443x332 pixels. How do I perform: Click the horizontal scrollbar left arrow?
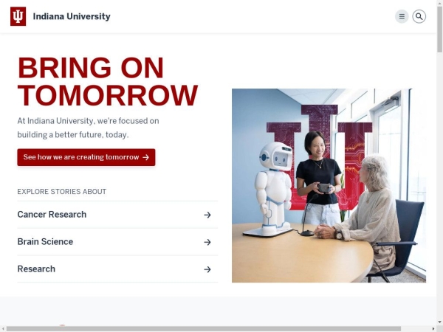(x=2, y=329)
